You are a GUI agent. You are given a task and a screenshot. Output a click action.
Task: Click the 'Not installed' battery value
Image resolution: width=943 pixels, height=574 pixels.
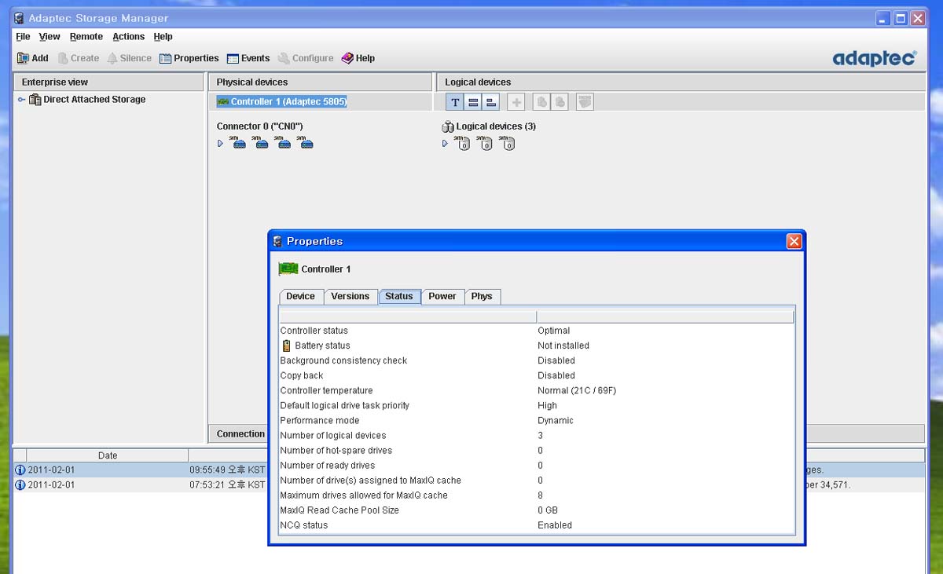click(x=563, y=345)
